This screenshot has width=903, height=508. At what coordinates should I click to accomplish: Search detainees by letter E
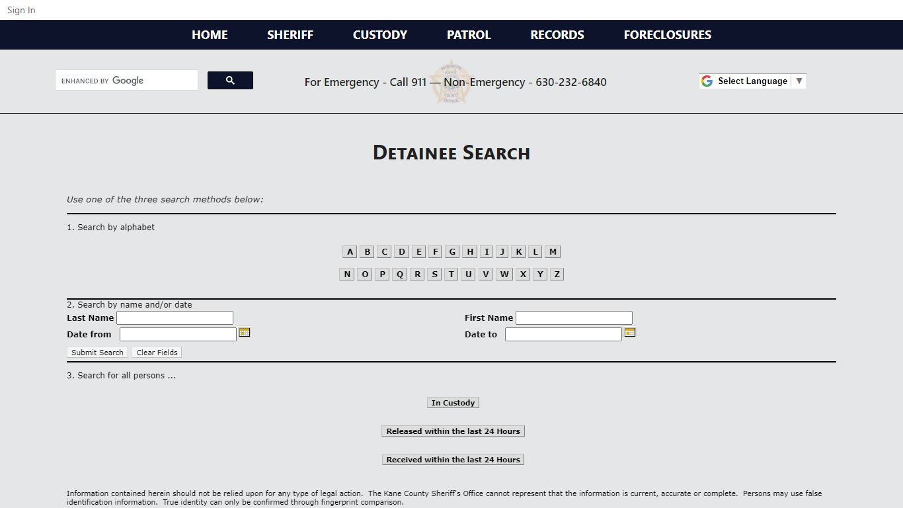pos(419,252)
